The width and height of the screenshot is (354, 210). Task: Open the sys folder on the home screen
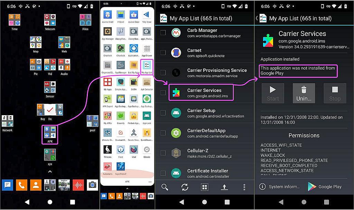[50, 157]
